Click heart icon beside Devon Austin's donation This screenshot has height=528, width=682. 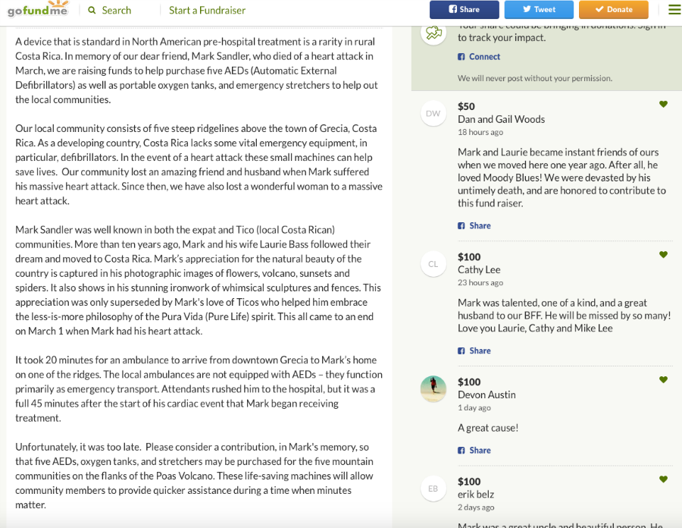663,379
